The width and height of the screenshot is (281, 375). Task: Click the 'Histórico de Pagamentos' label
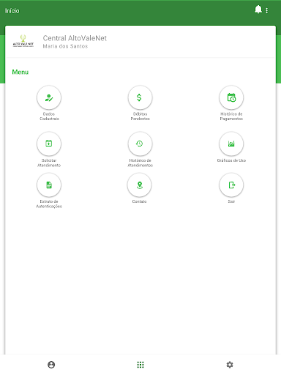pos(231,116)
